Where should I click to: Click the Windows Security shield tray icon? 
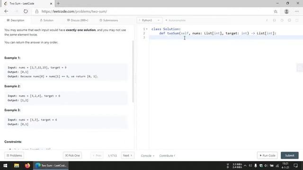tap(261, 166)
